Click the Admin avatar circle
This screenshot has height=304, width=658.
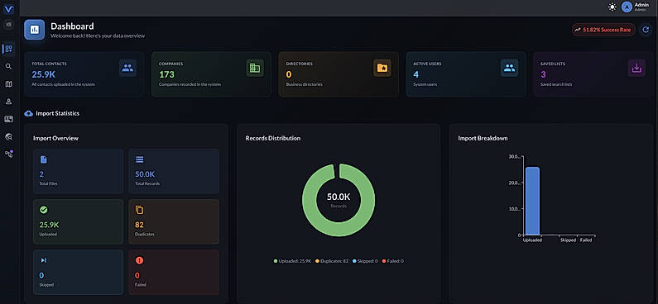tap(627, 7)
